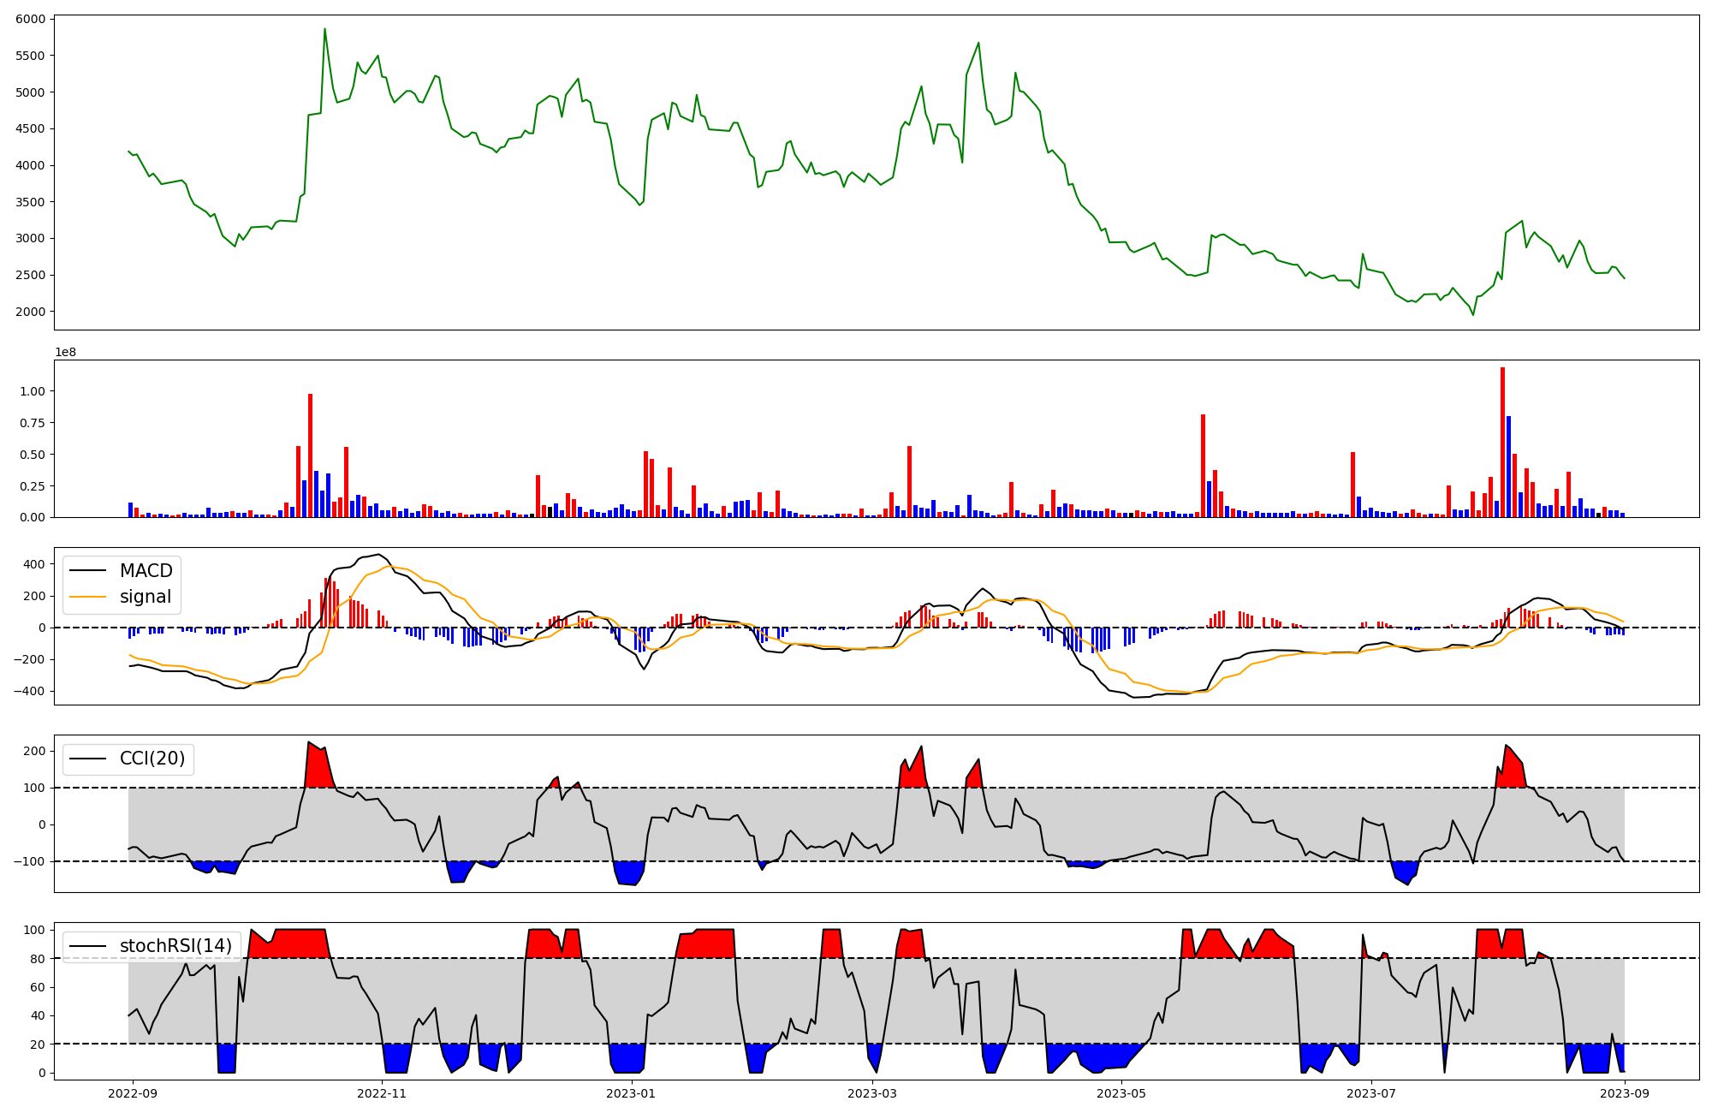The image size is (1712, 1113).
Task: Select the stochRSI(14) legend entry
Action: click(x=175, y=946)
